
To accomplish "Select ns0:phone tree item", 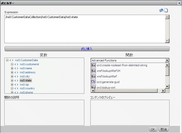I will tap(26, 92).
